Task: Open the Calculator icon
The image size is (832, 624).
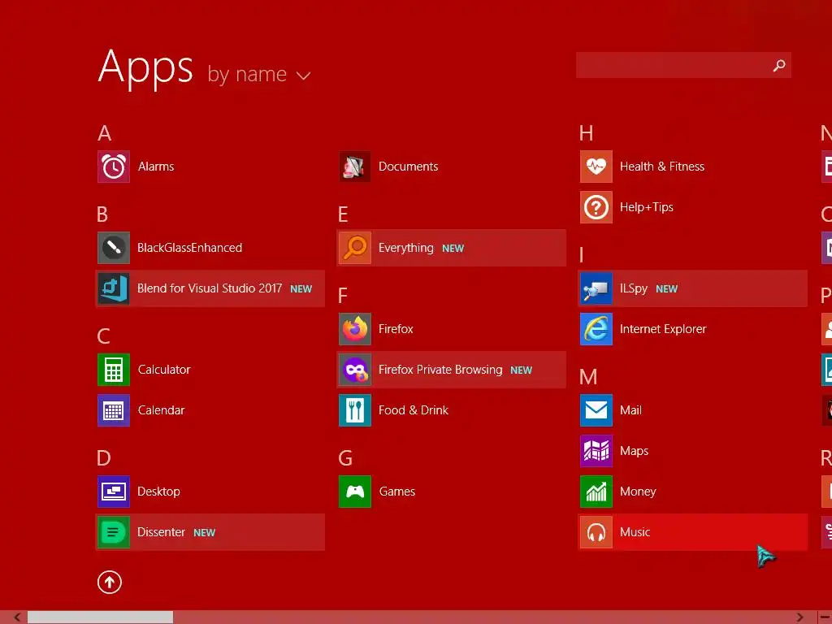Action: 114,370
